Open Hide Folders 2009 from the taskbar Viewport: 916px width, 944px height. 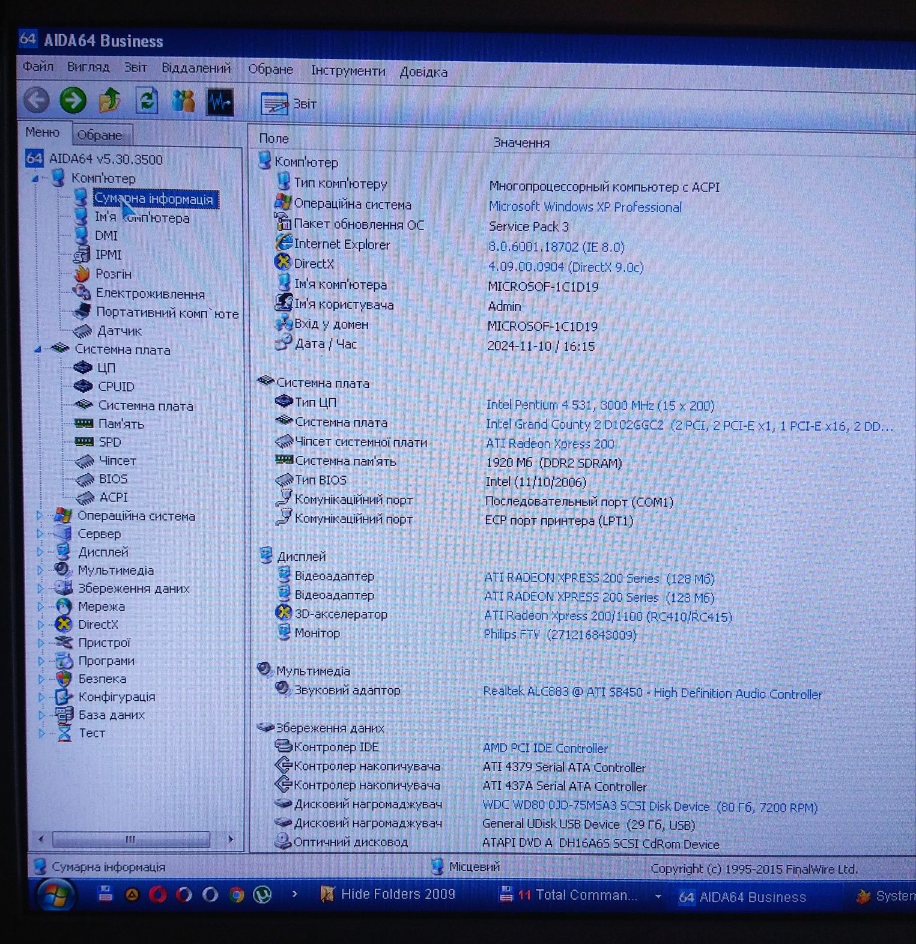(x=388, y=894)
